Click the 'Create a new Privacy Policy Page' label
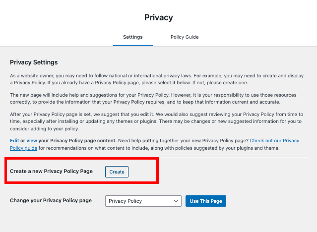317x232 pixels. 52,171
